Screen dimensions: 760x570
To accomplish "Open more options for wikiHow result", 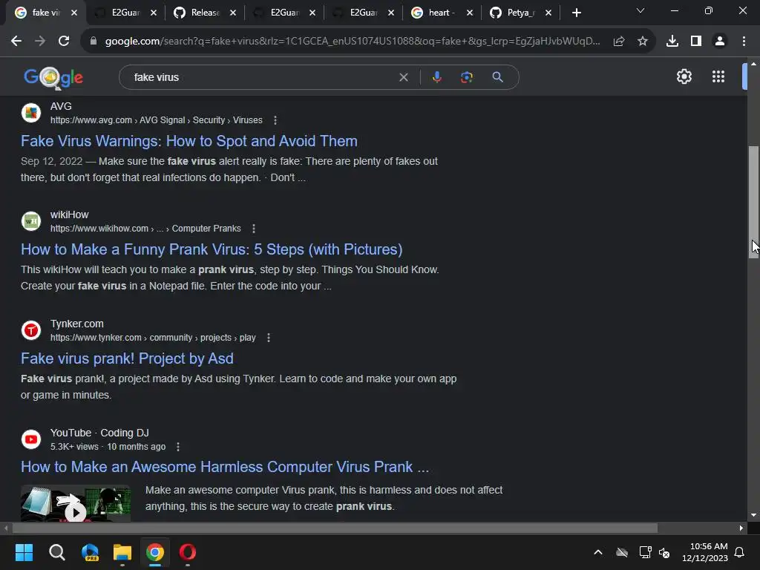I will [254, 229].
